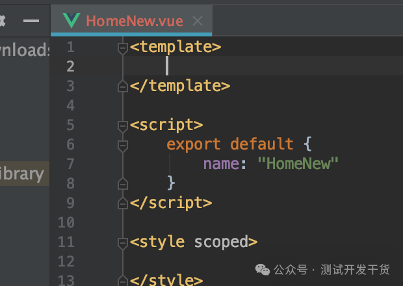The image size is (403, 286).
Task: Click the scoped attribute in style tag
Action: click(221, 242)
